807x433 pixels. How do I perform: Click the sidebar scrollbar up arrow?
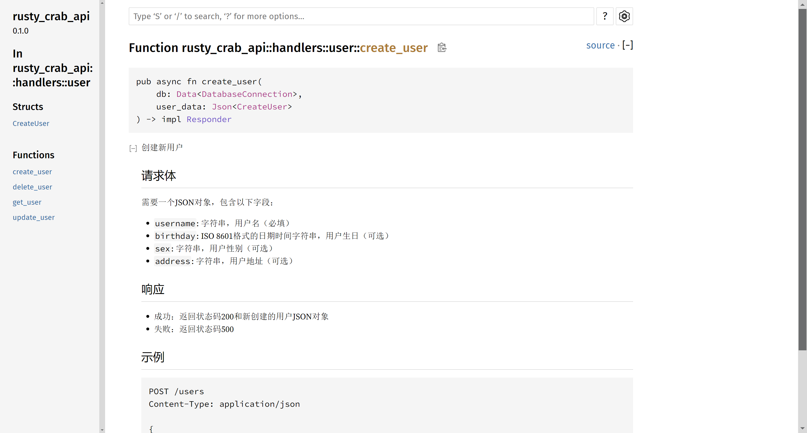coord(102,3)
